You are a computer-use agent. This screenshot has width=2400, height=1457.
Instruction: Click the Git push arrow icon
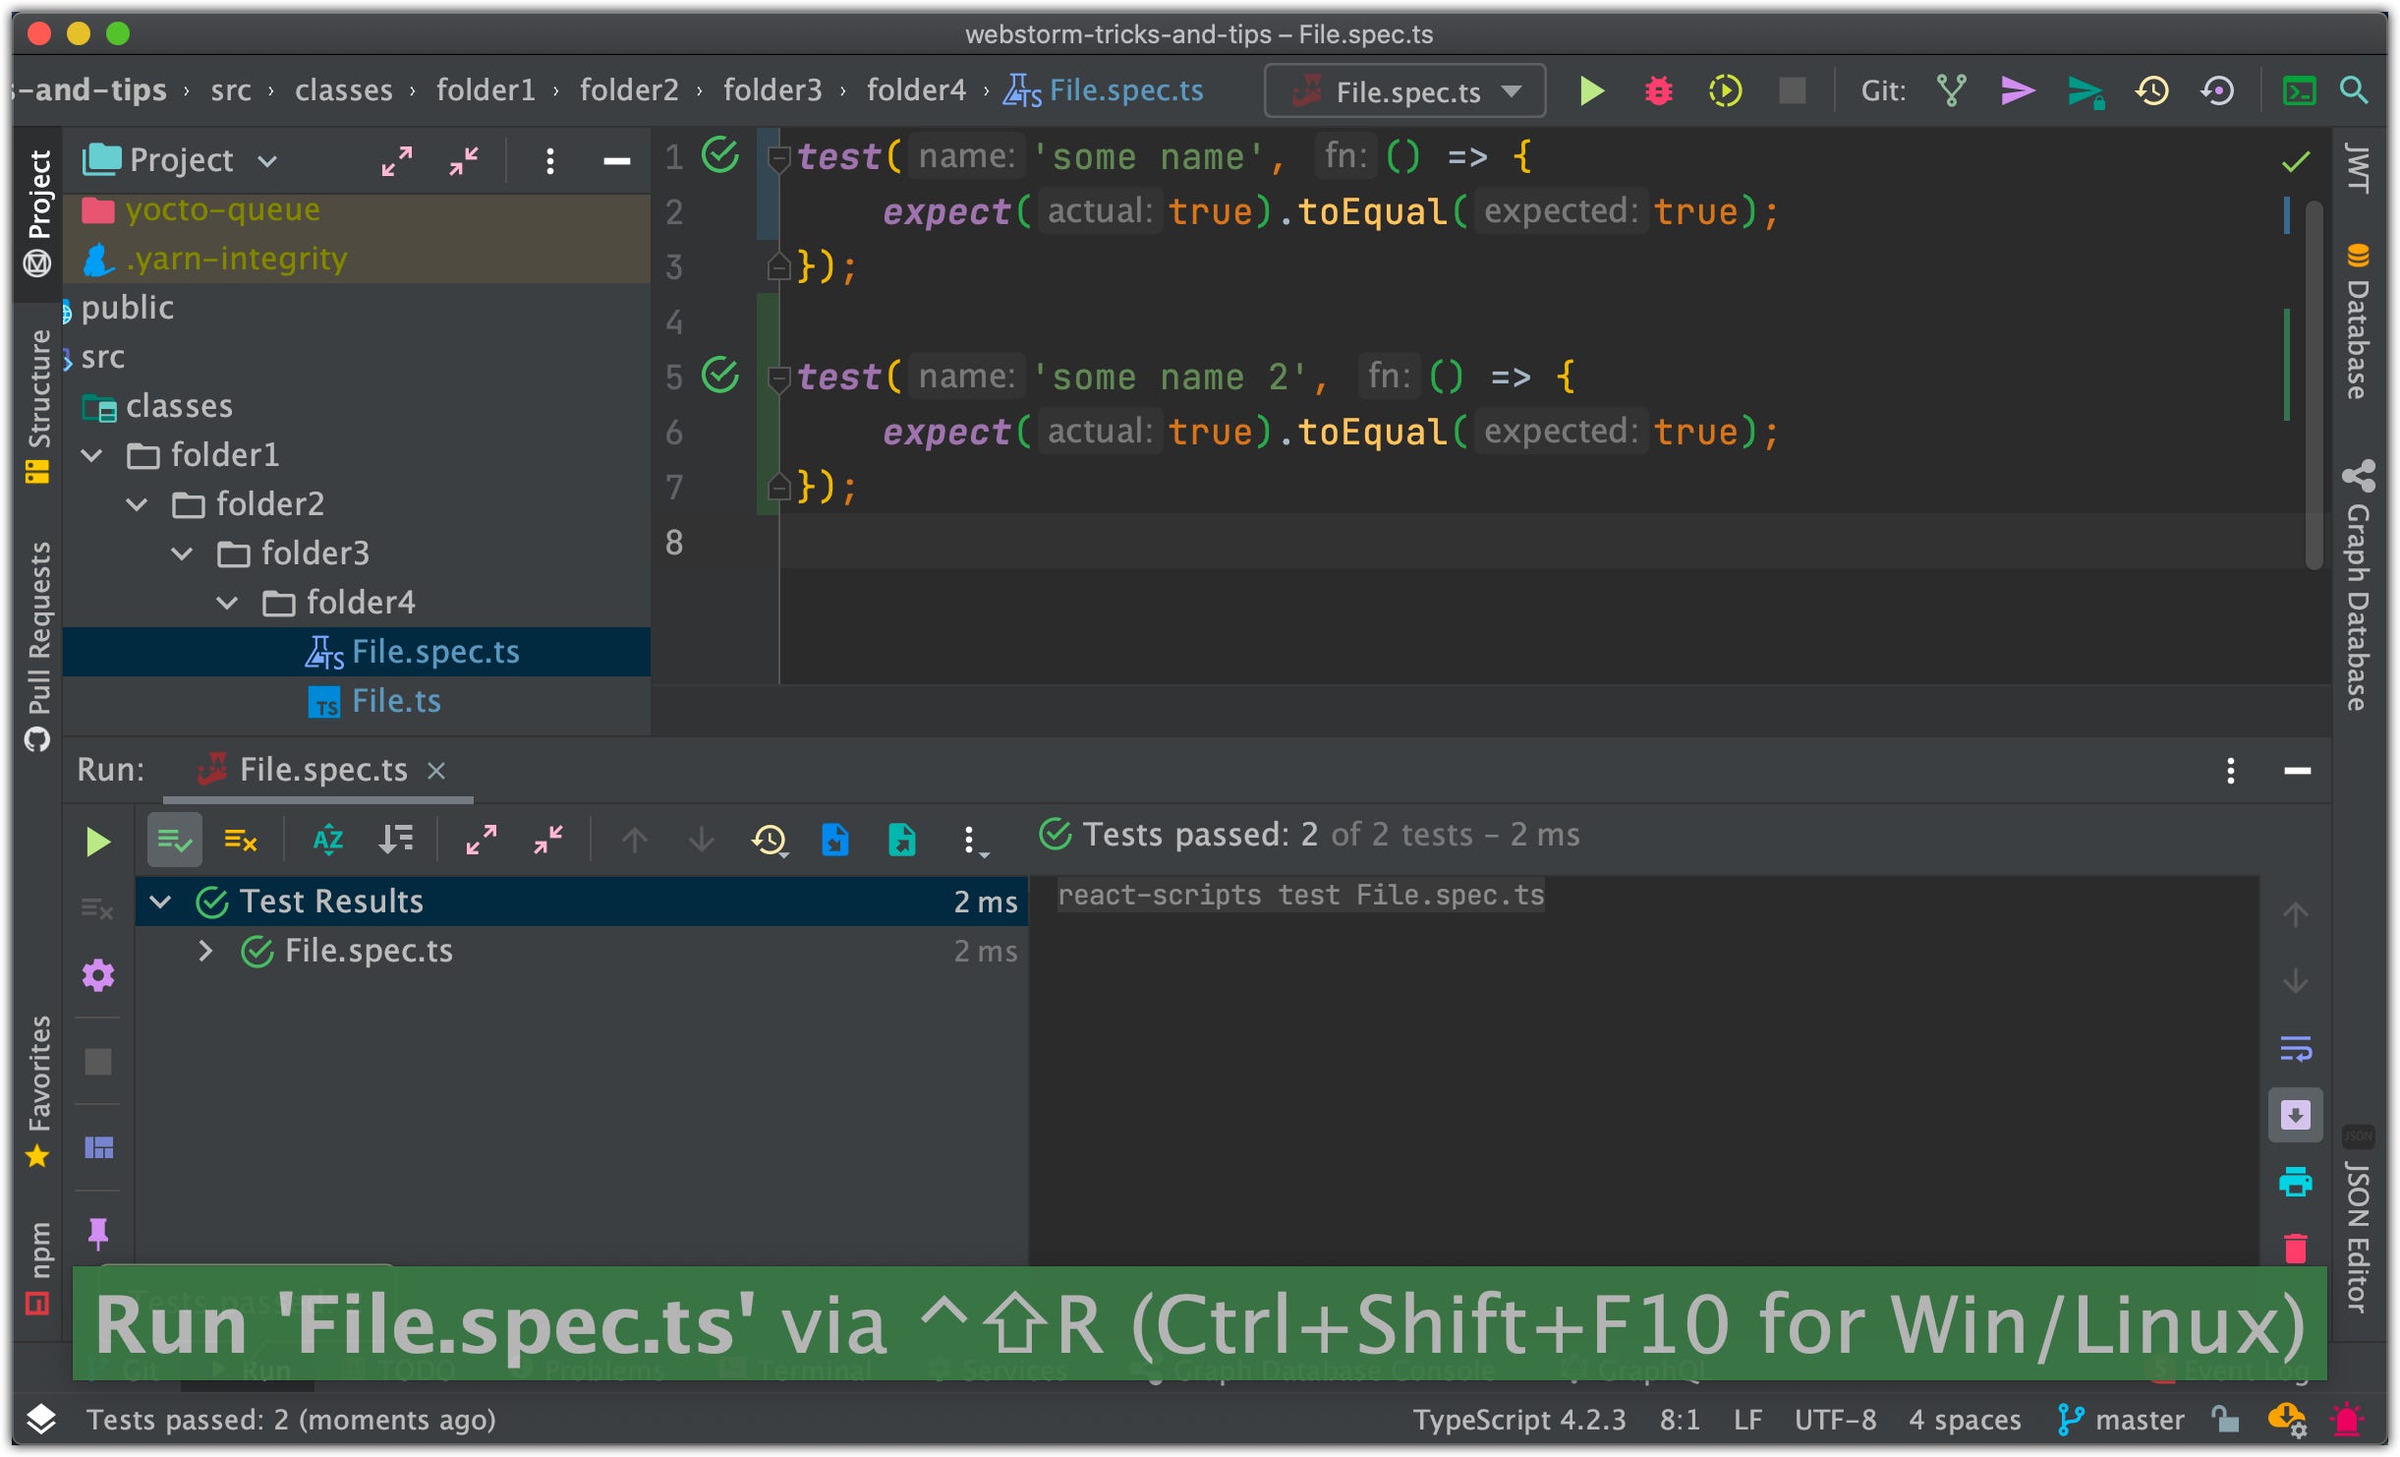tap(2085, 91)
